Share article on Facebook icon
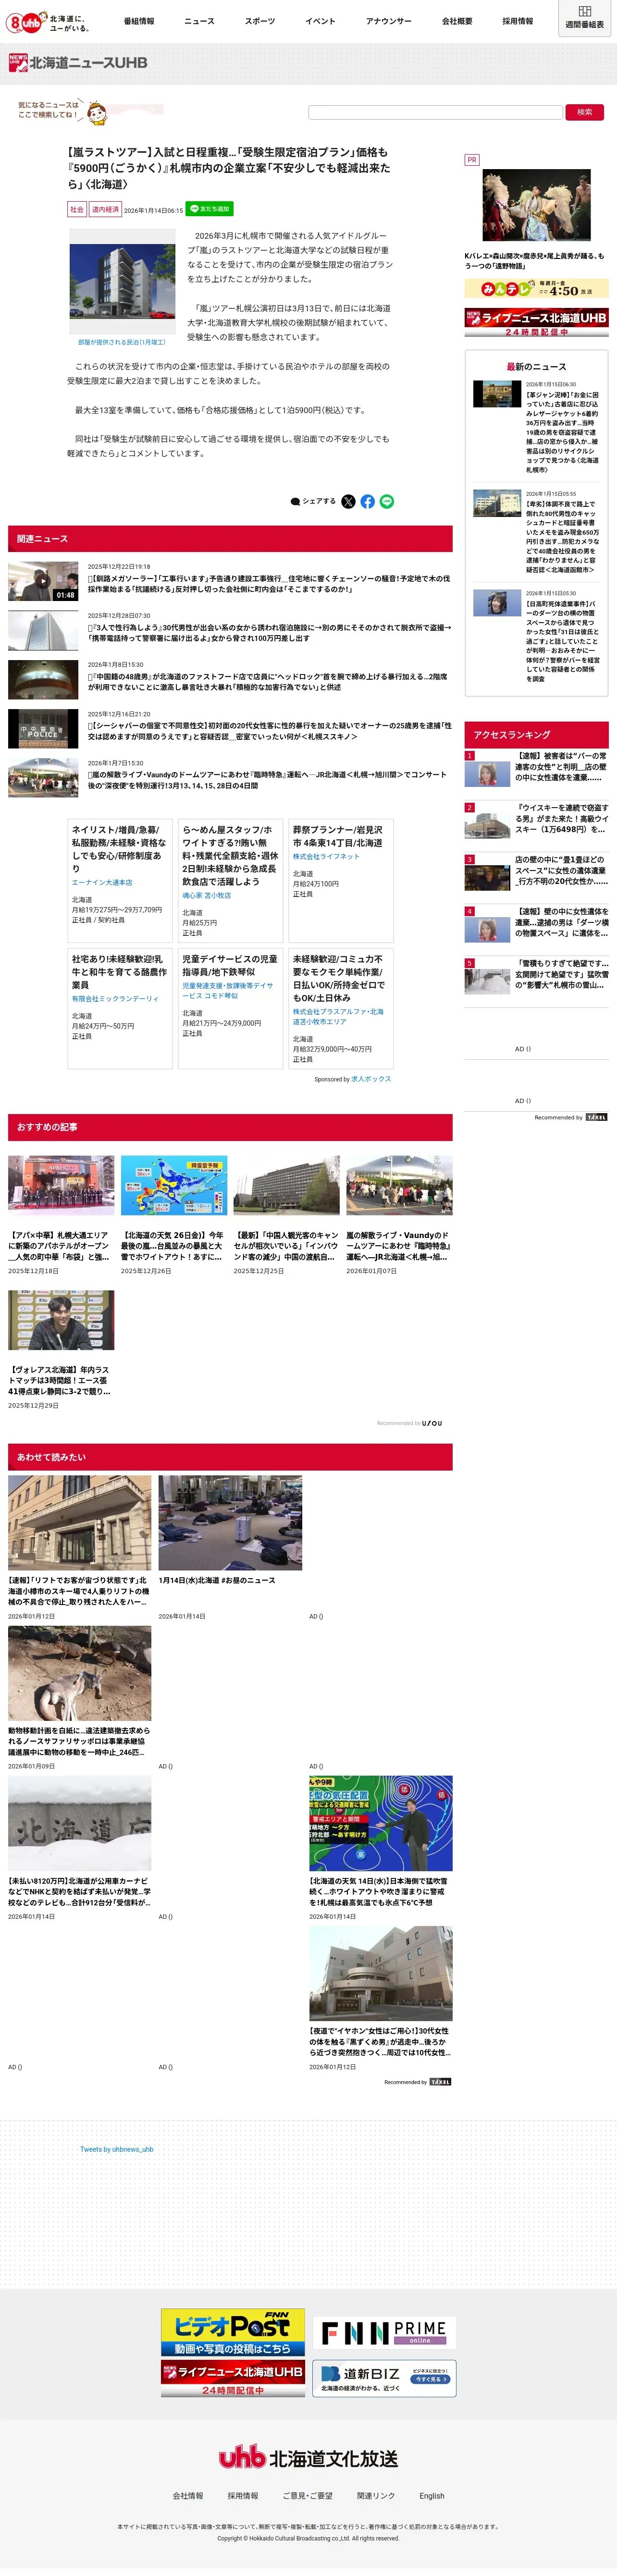 click(x=368, y=501)
